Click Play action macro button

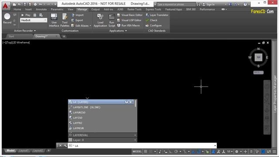click(x=26, y=15)
